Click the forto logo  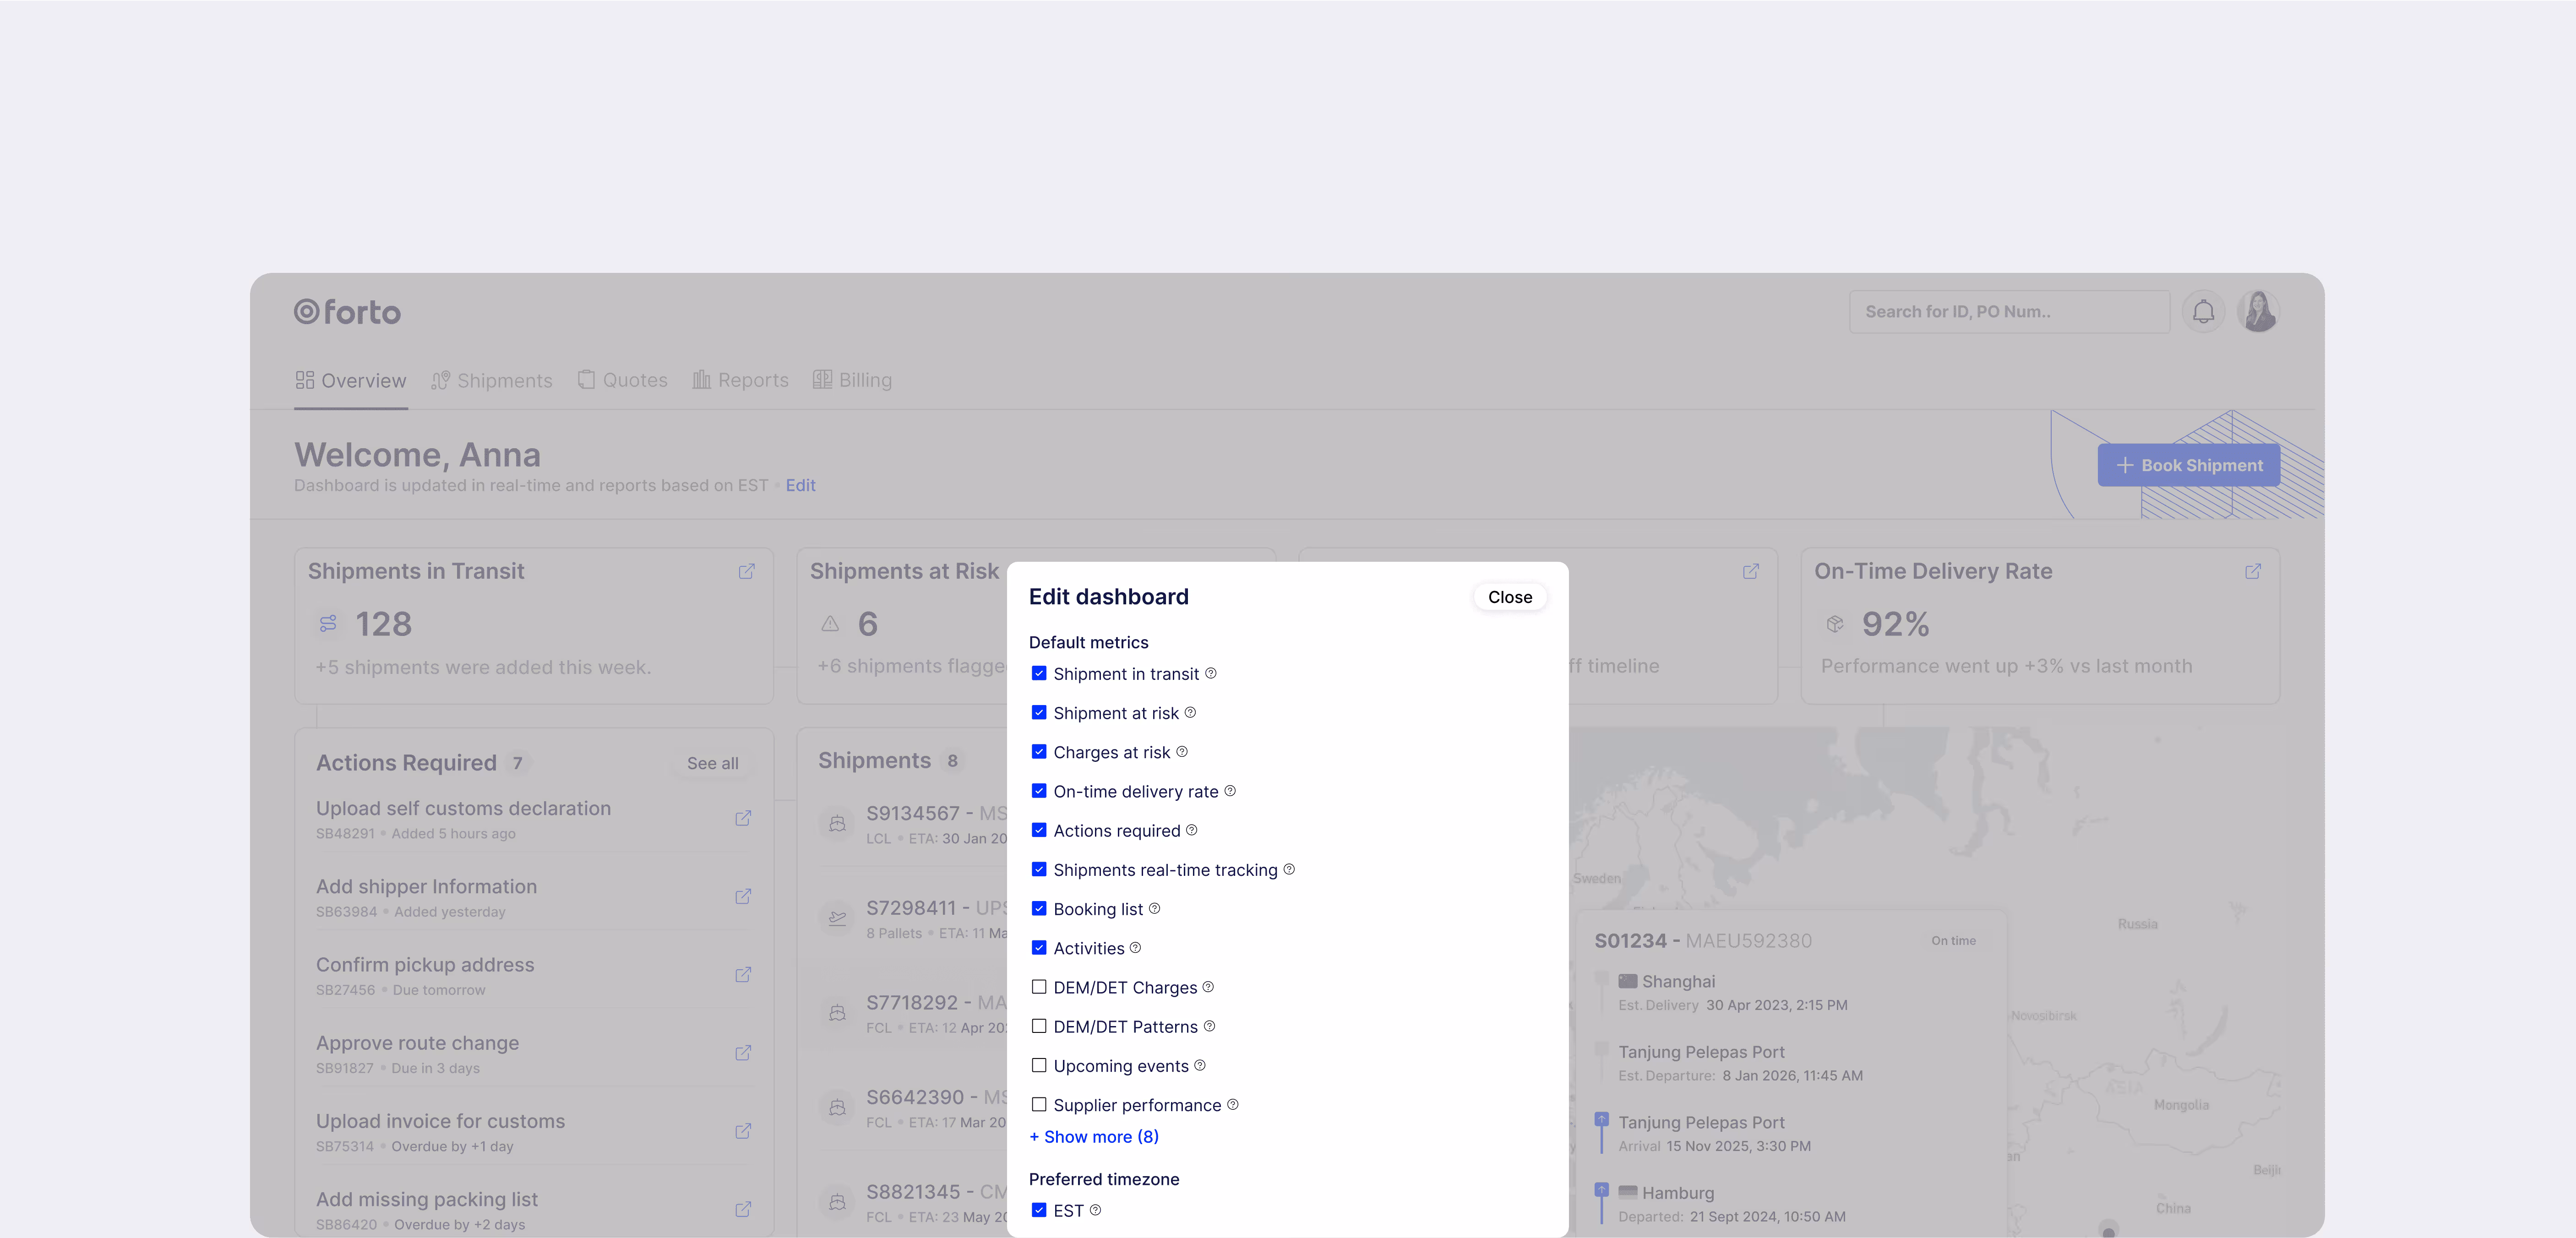[x=347, y=312]
